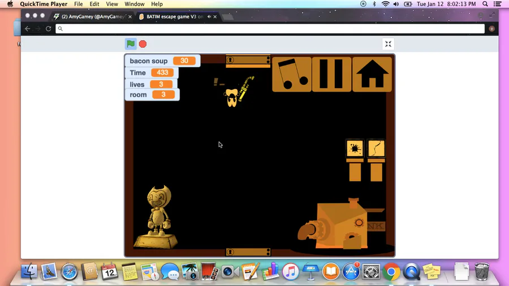Viewport: 509px width, 286px height.
Task: Start the game with the green flag
Action: coord(131,44)
